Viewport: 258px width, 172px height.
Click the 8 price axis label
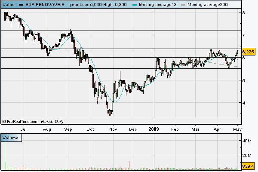(243, 12)
